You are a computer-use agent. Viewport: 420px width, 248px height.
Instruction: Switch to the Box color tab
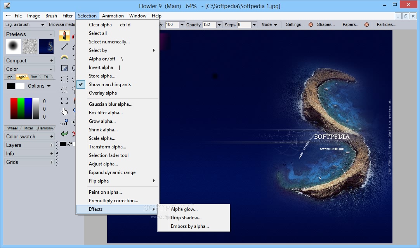[x=34, y=77]
